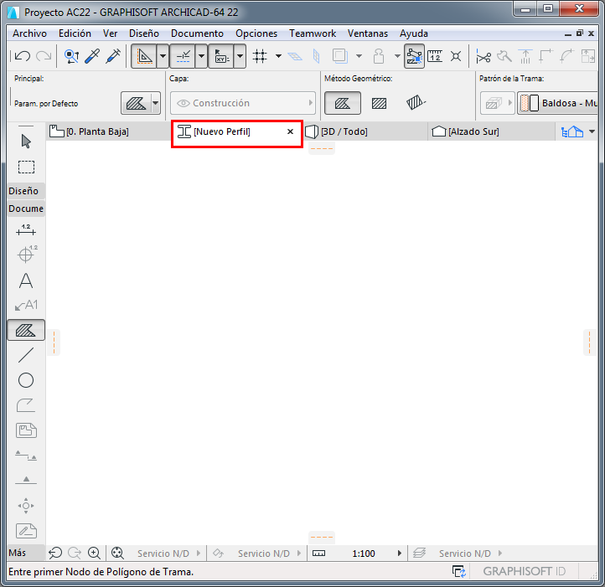
Task: Toggle the element snap nodes button
Action: tap(414, 56)
